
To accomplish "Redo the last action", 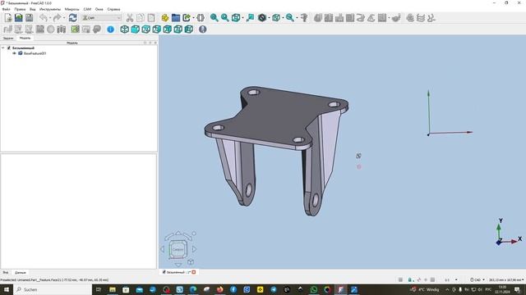I will click(57, 18).
